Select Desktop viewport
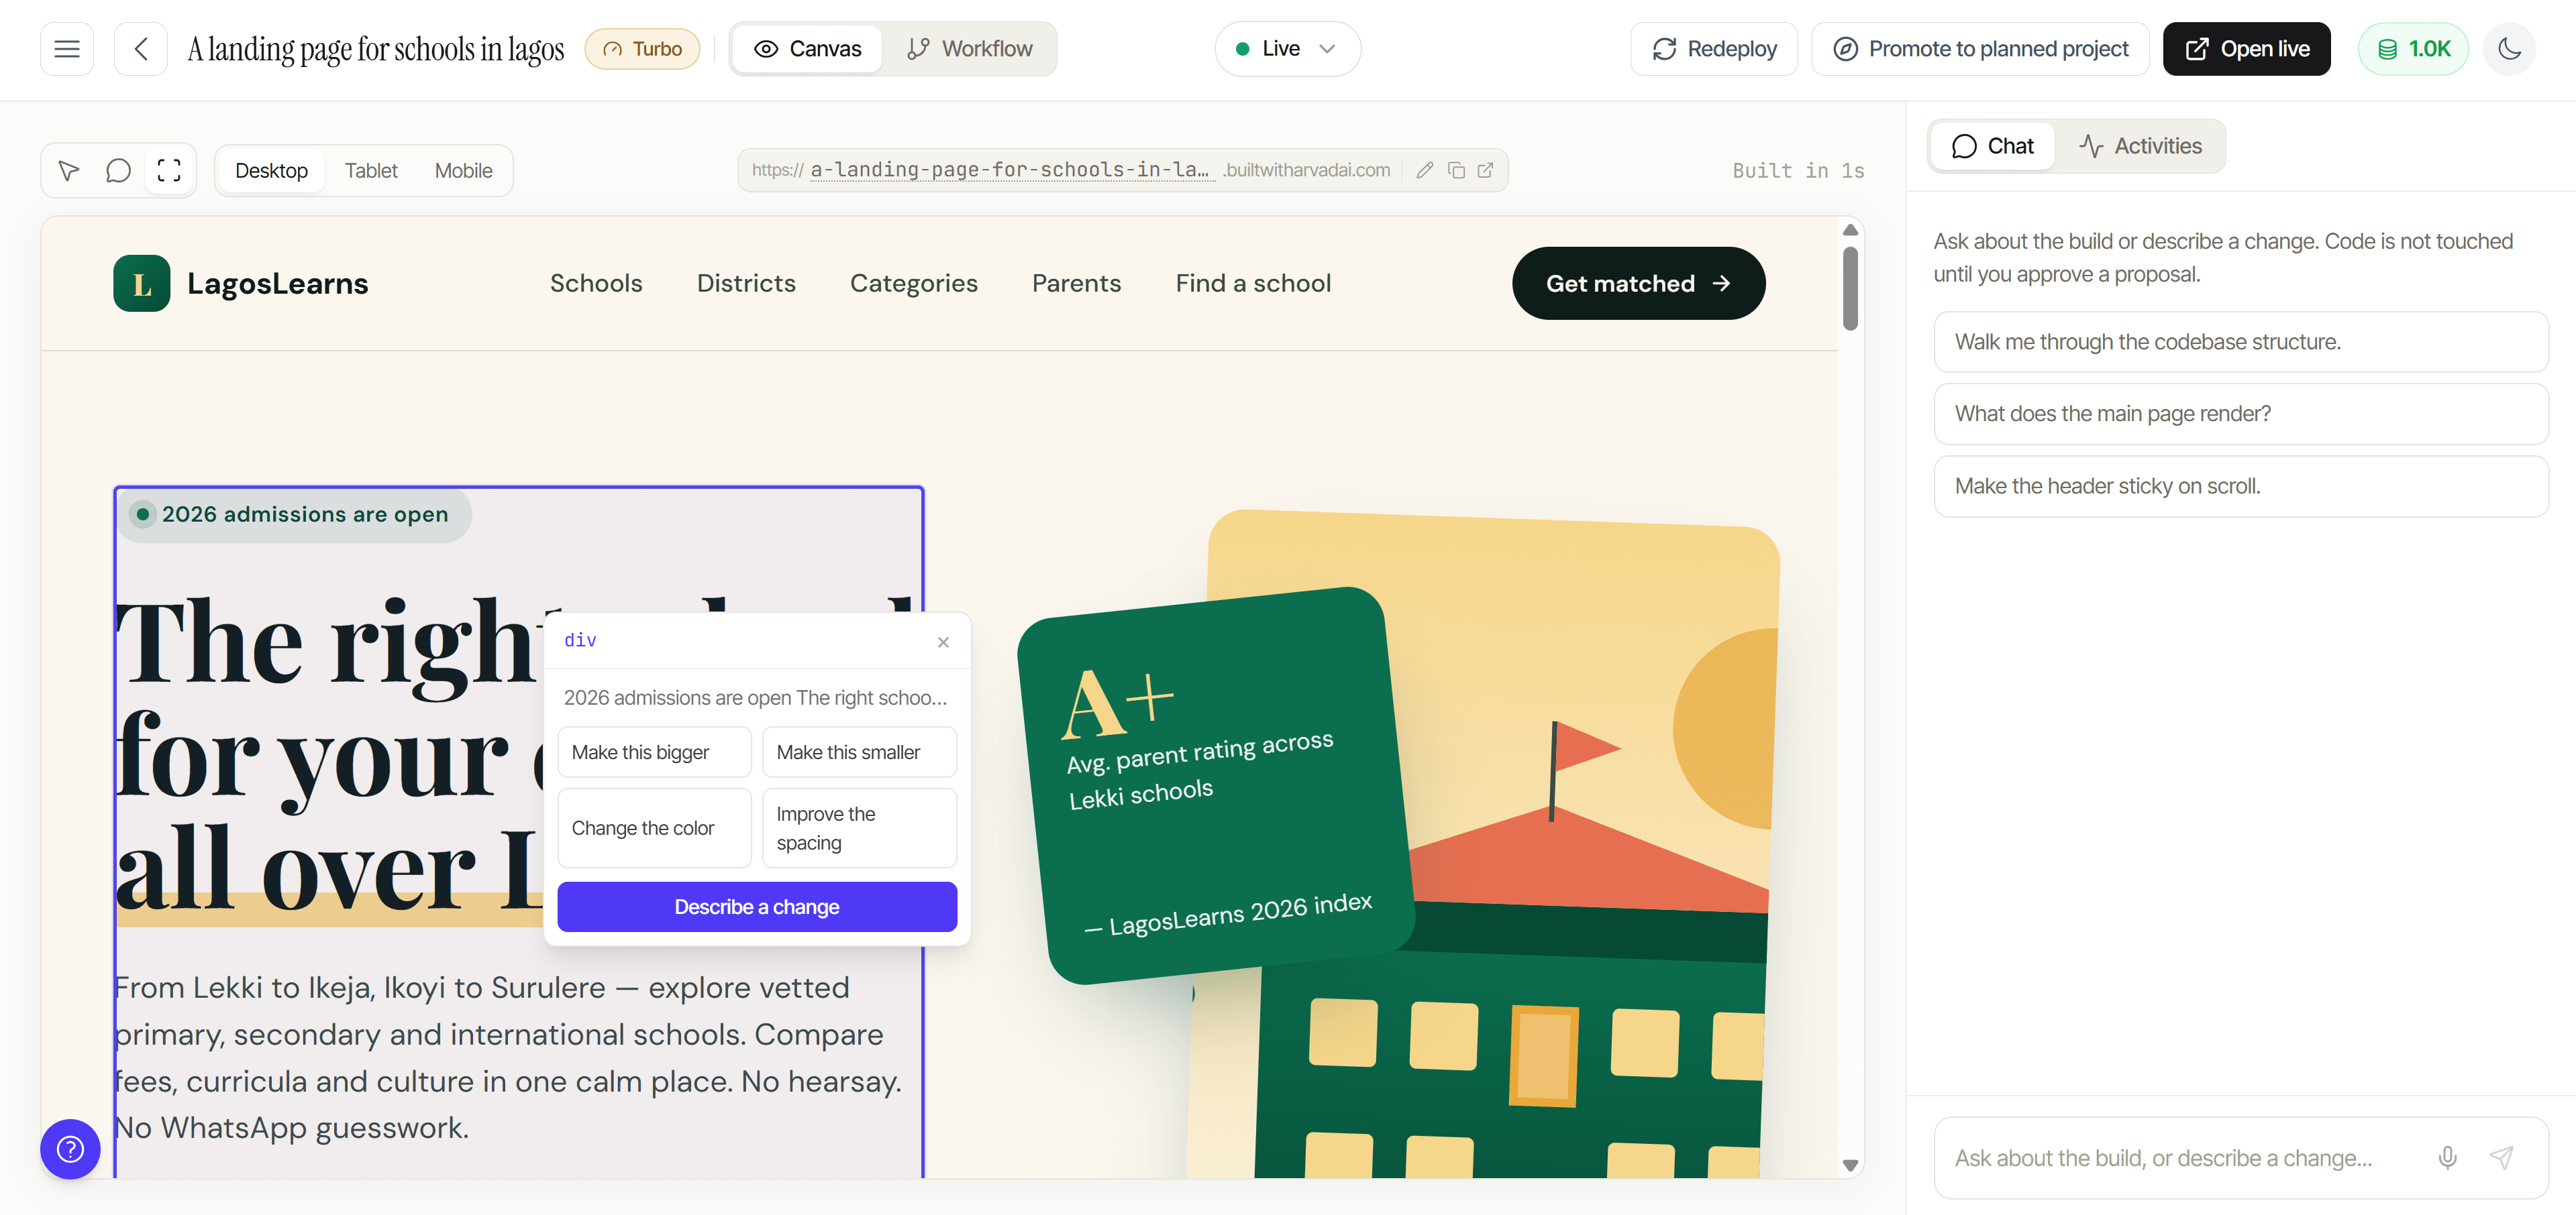The width and height of the screenshot is (2576, 1215). [x=271, y=171]
